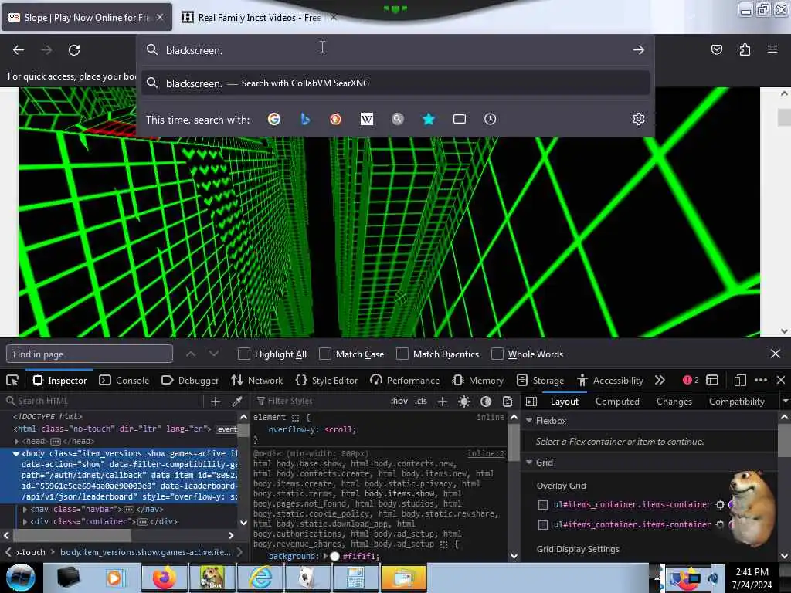Open the Firefox hamburger menu
The width and height of the screenshot is (791, 593).
pos(772,49)
